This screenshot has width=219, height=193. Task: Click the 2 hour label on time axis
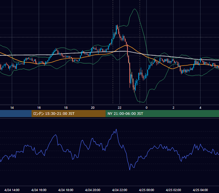tap(173, 108)
